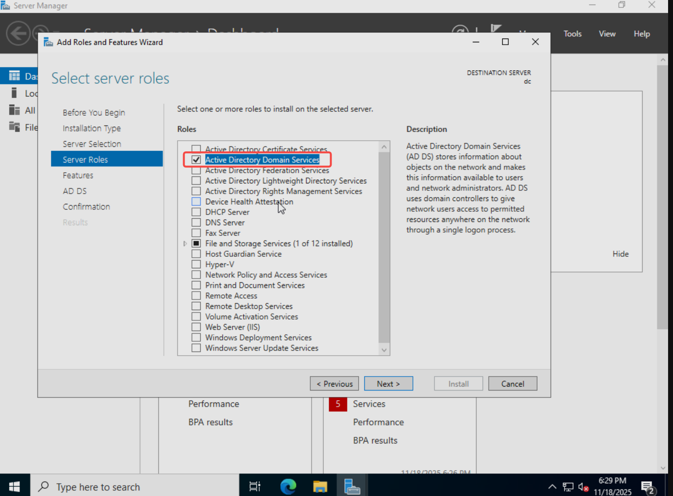Click the taskbar clock and date
Image resolution: width=673 pixels, height=496 pixels.
tap(612, 486)
